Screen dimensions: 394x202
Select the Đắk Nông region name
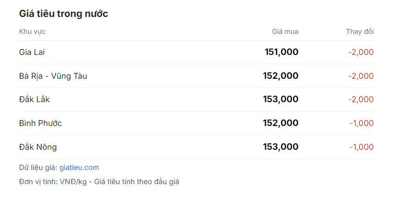[38, 147]
